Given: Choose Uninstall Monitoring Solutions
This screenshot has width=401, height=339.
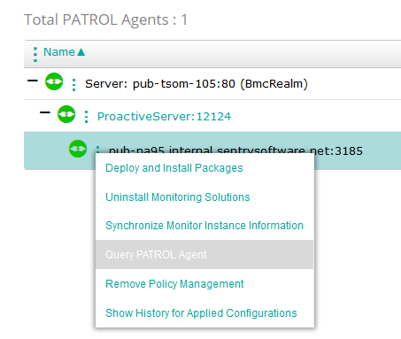Looking at the screenshot, I should point(178,196).
